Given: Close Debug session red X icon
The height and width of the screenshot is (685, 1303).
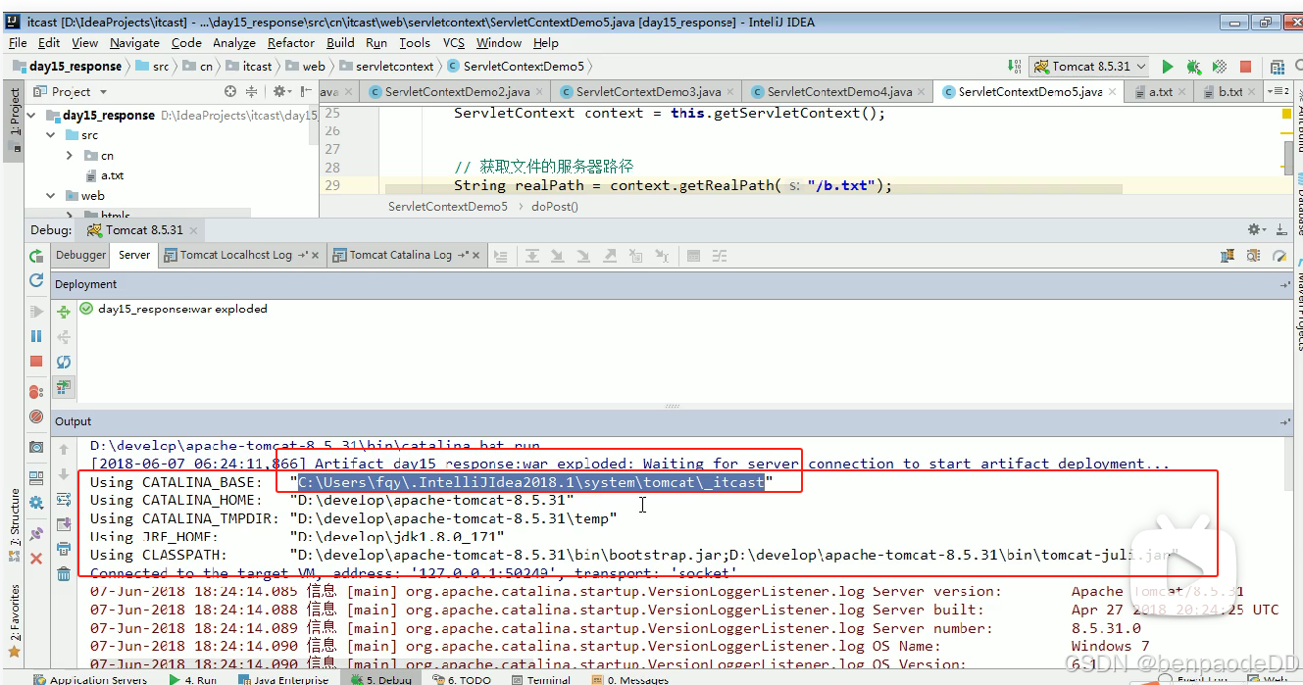Looking at the screenshot, I should click(x=36, y=559).
